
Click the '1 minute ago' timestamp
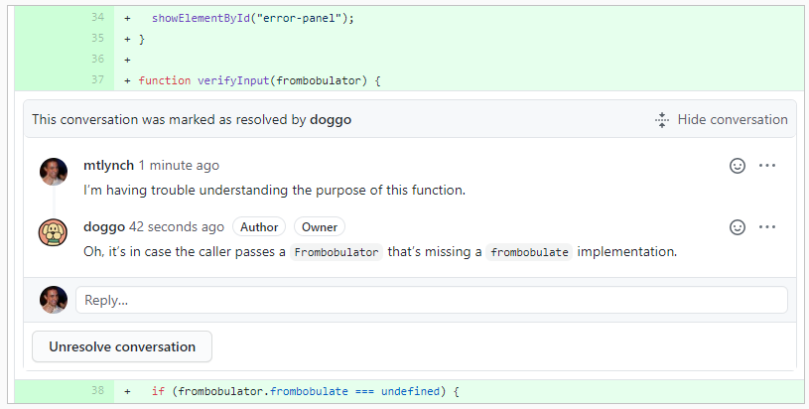[179, 165]
